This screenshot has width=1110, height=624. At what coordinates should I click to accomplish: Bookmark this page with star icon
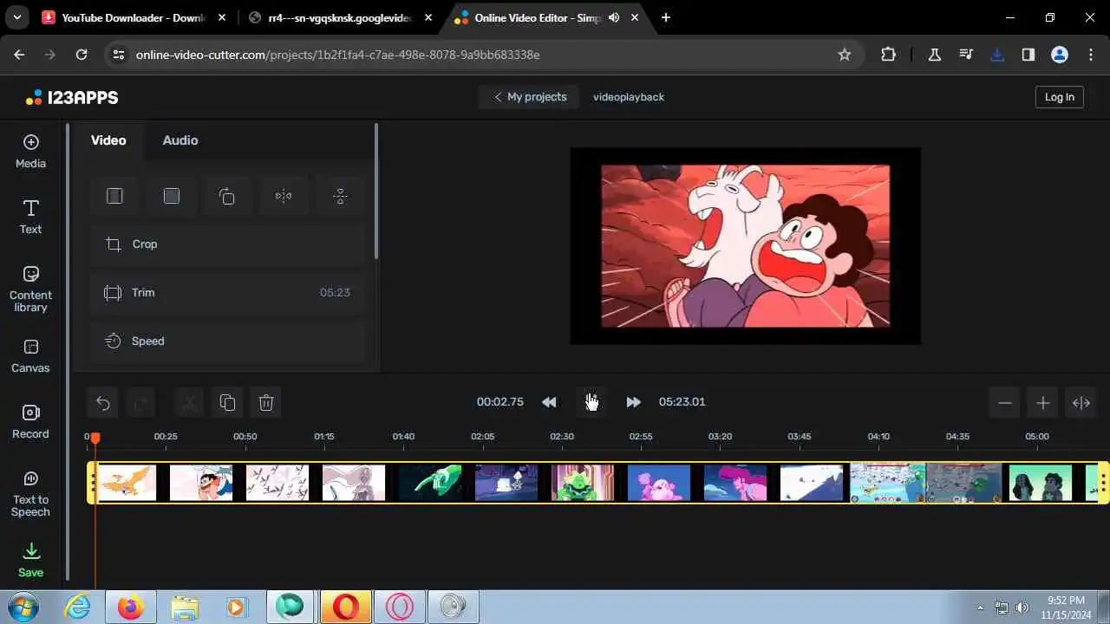(x=845, y=55)
